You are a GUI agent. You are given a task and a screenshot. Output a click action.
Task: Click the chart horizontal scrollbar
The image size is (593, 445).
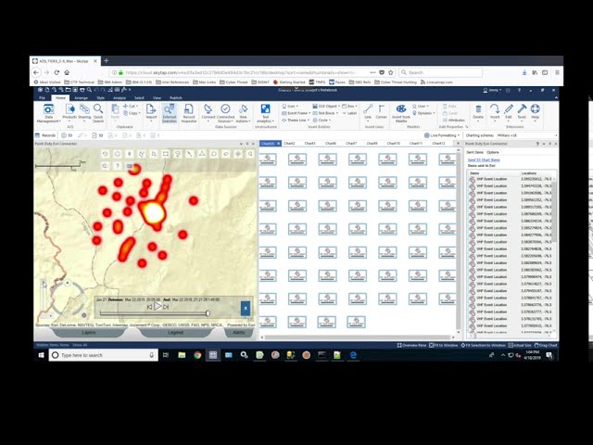click(x=358, y=337)
